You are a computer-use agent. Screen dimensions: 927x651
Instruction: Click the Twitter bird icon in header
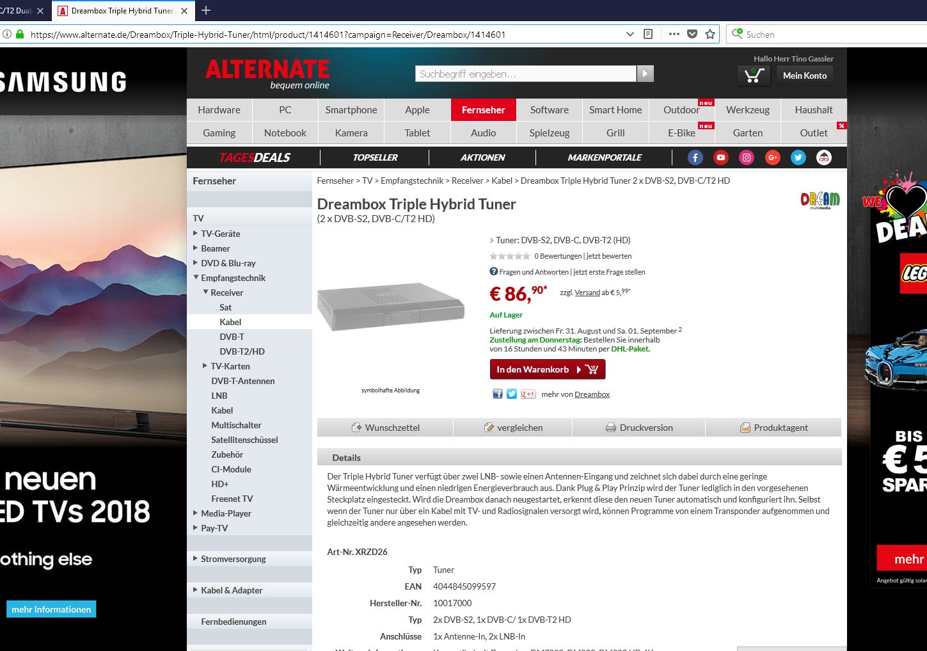tap(798, 157)
